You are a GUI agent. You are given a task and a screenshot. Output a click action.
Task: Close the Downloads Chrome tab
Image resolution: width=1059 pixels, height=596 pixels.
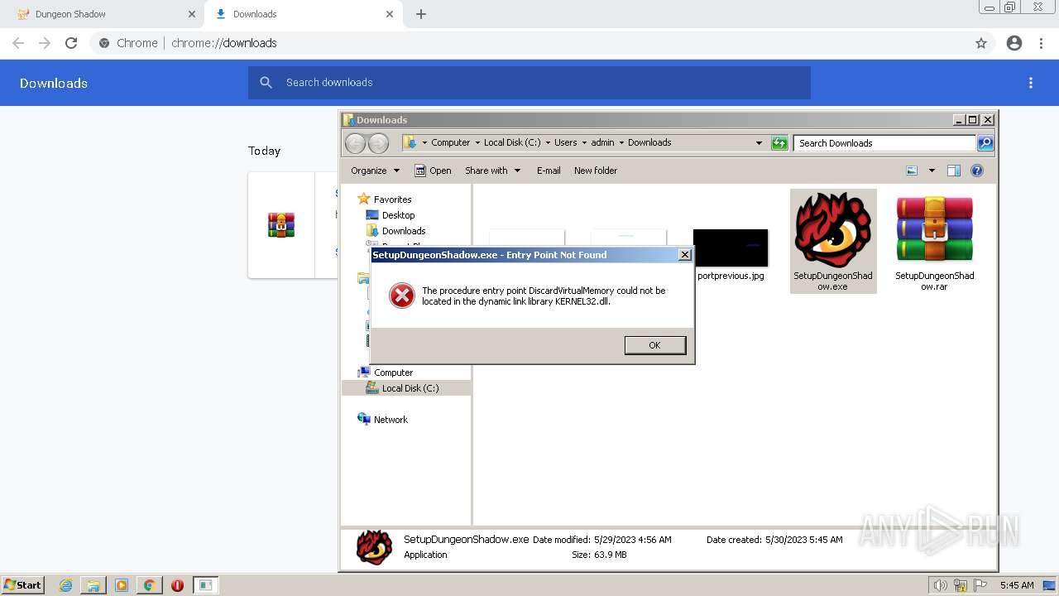pyautogui.click(x=390, y=14)
